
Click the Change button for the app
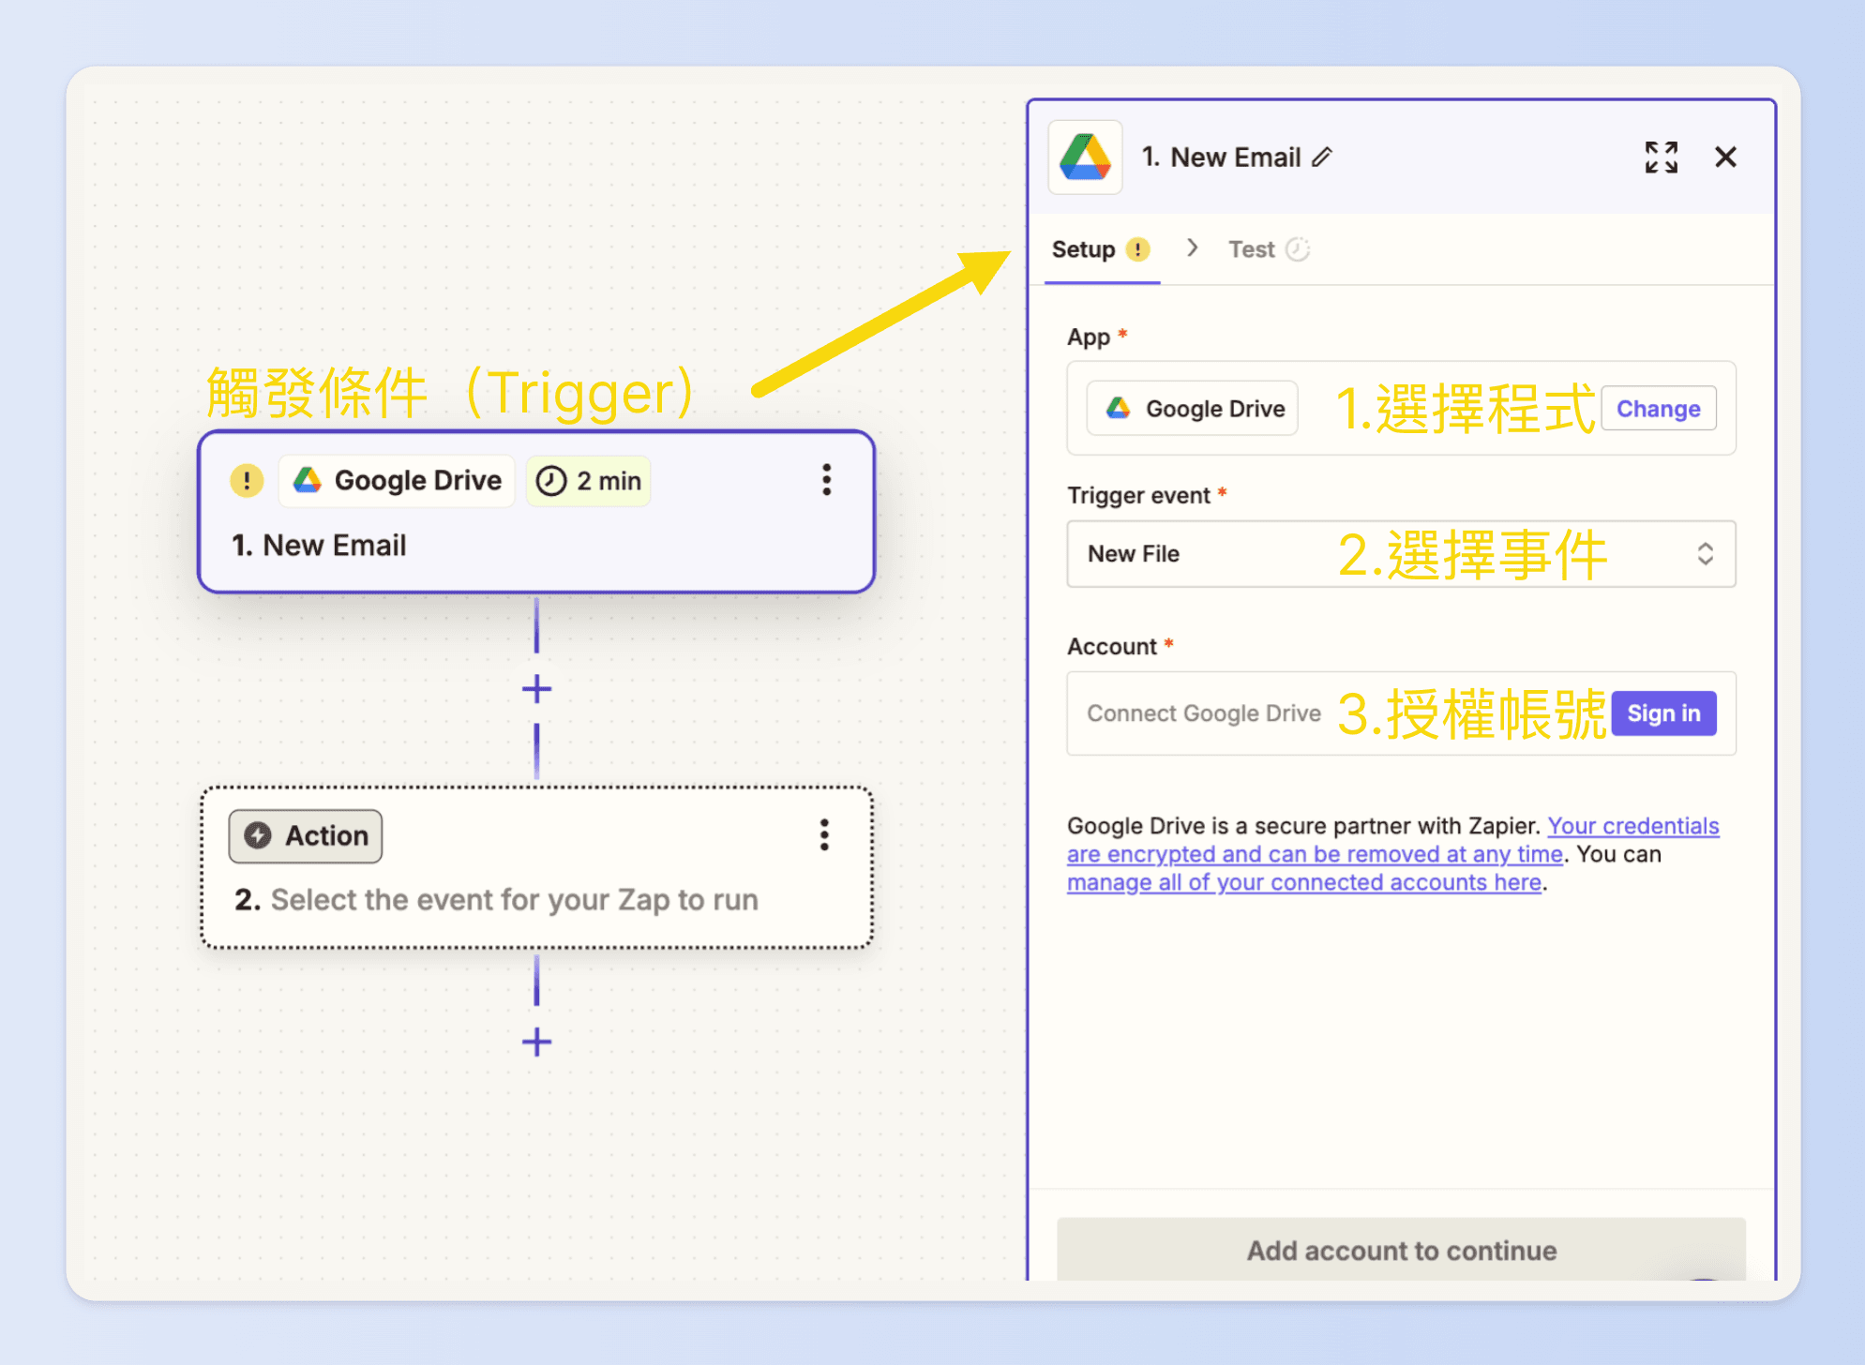1658,409
